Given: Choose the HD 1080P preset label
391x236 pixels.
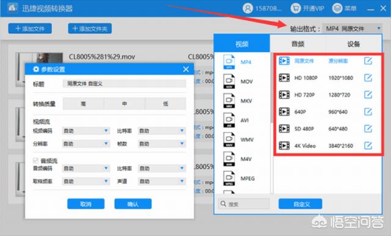Looking at the screenshot, I should (x=306, y=78).
